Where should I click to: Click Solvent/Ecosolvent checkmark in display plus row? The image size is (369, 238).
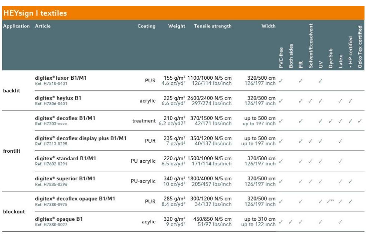[x=310, y=141]
